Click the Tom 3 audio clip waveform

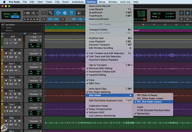[x=65, y=96]
